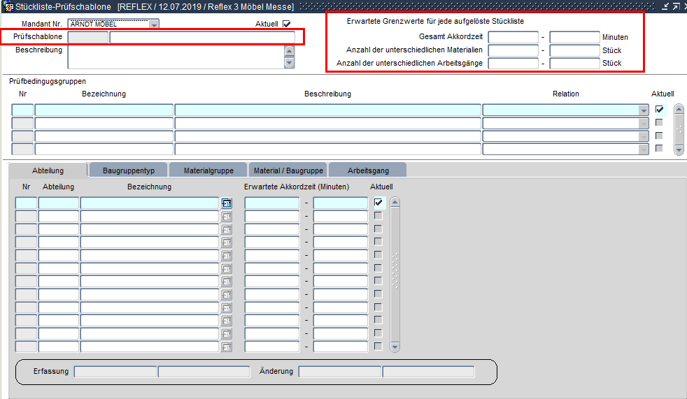Image resolution: width=687 pixels, height=399 pixels.
Task: Uncheck Aktuell in first Prüfbedingungsgruppen row
Action: click(659, 110)
